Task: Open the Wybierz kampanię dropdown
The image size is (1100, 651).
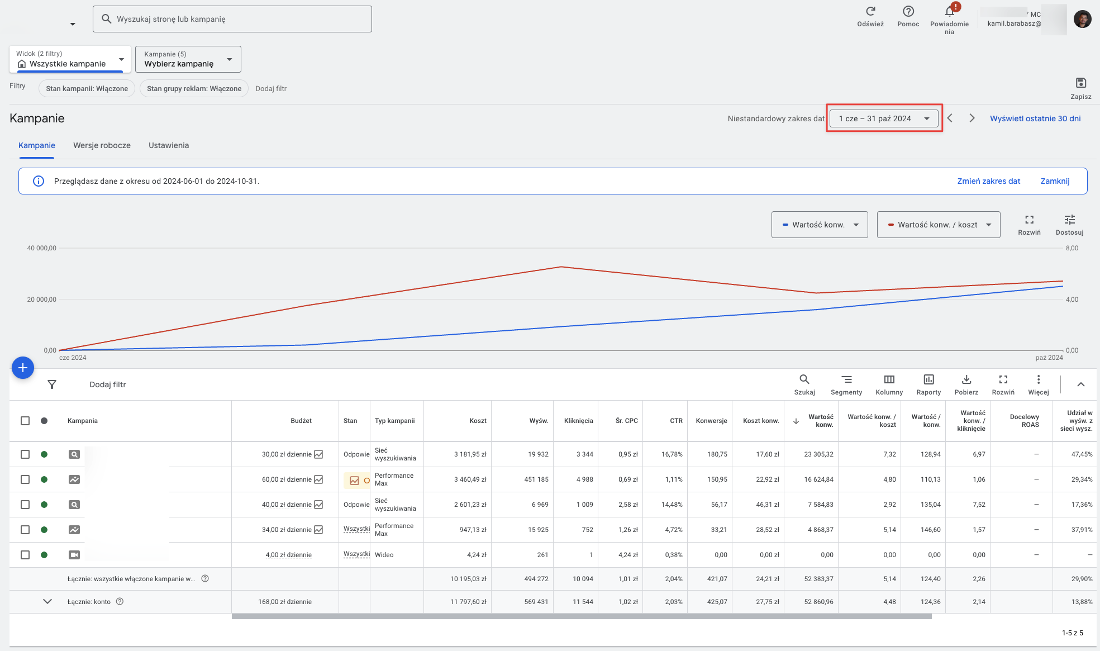Action: (x=188, y=59)
